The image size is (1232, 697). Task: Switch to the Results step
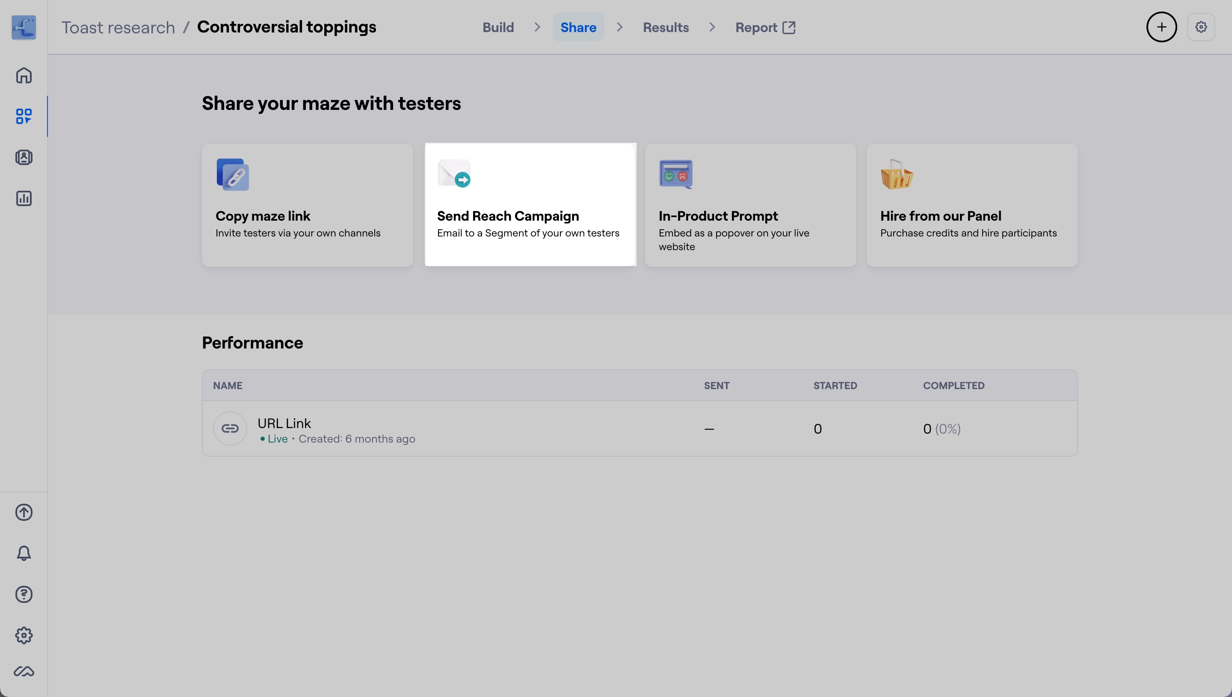(666, 27)
